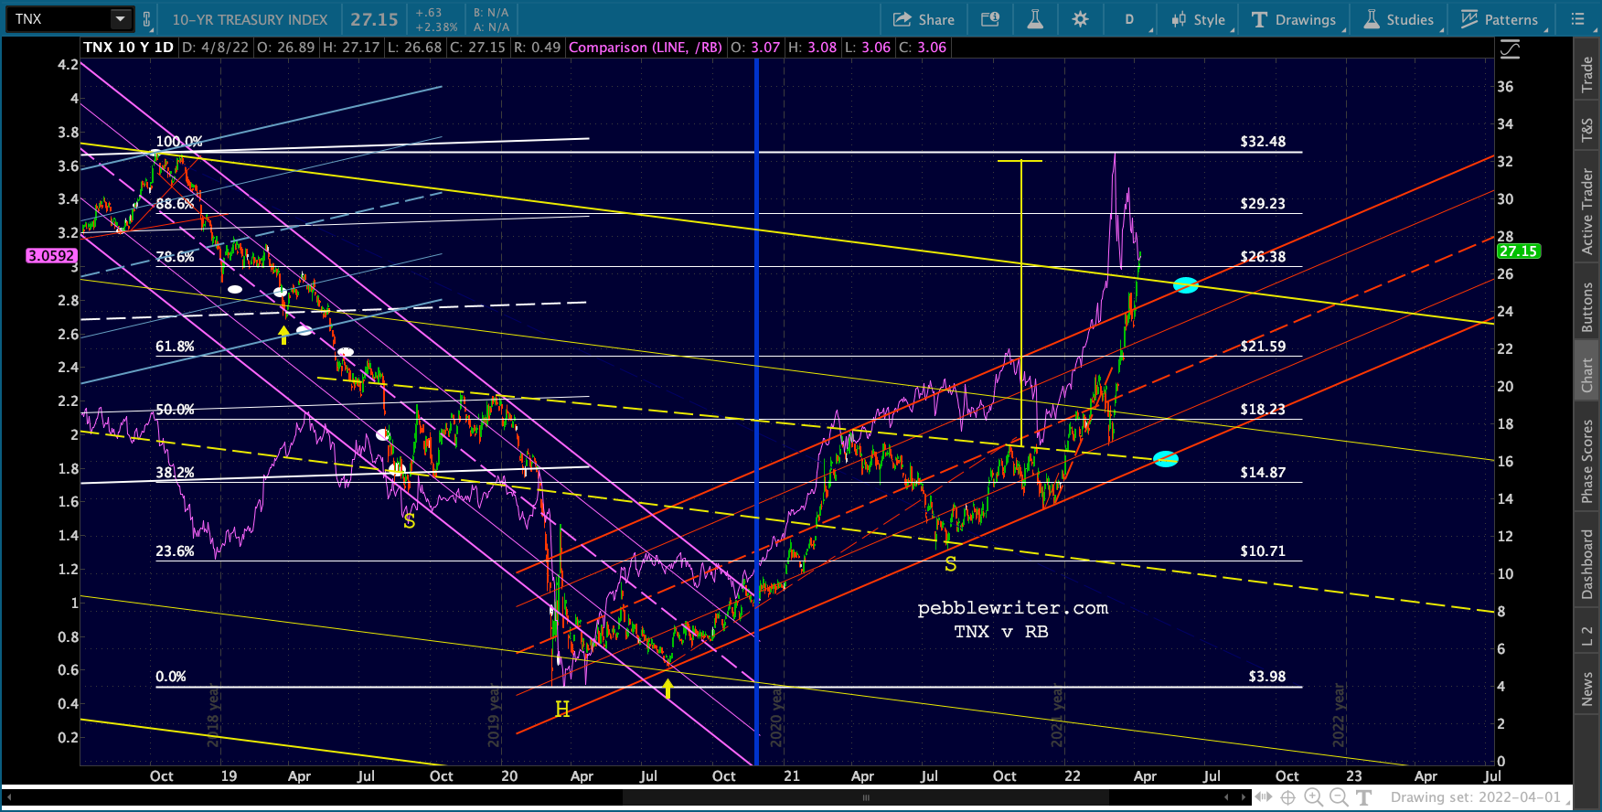Click the 100.0% retracement label

pyautogui.click(x=179, y=142)
